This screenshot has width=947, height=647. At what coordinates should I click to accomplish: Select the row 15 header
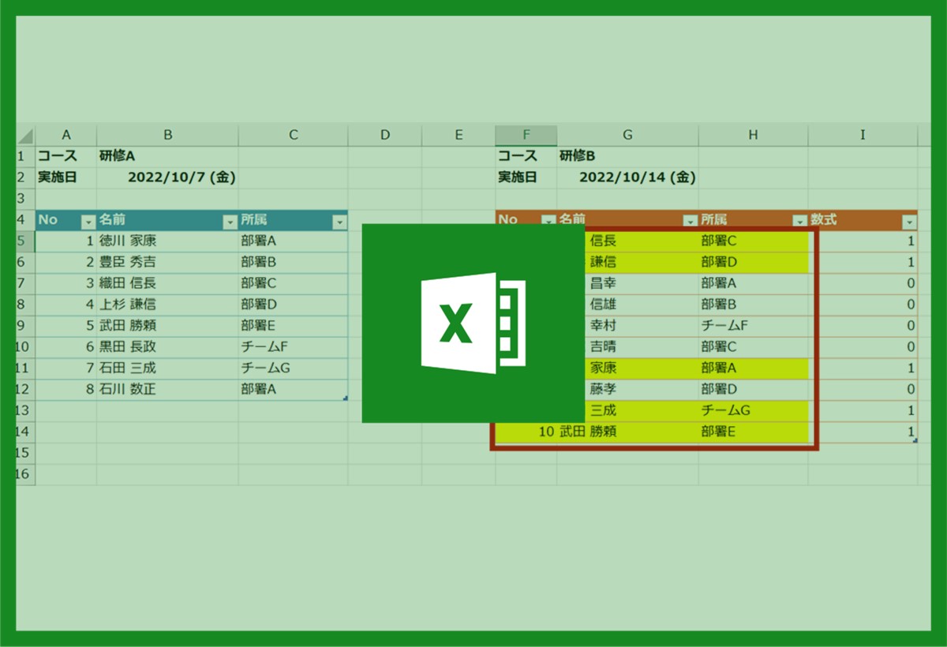point(24,453)
